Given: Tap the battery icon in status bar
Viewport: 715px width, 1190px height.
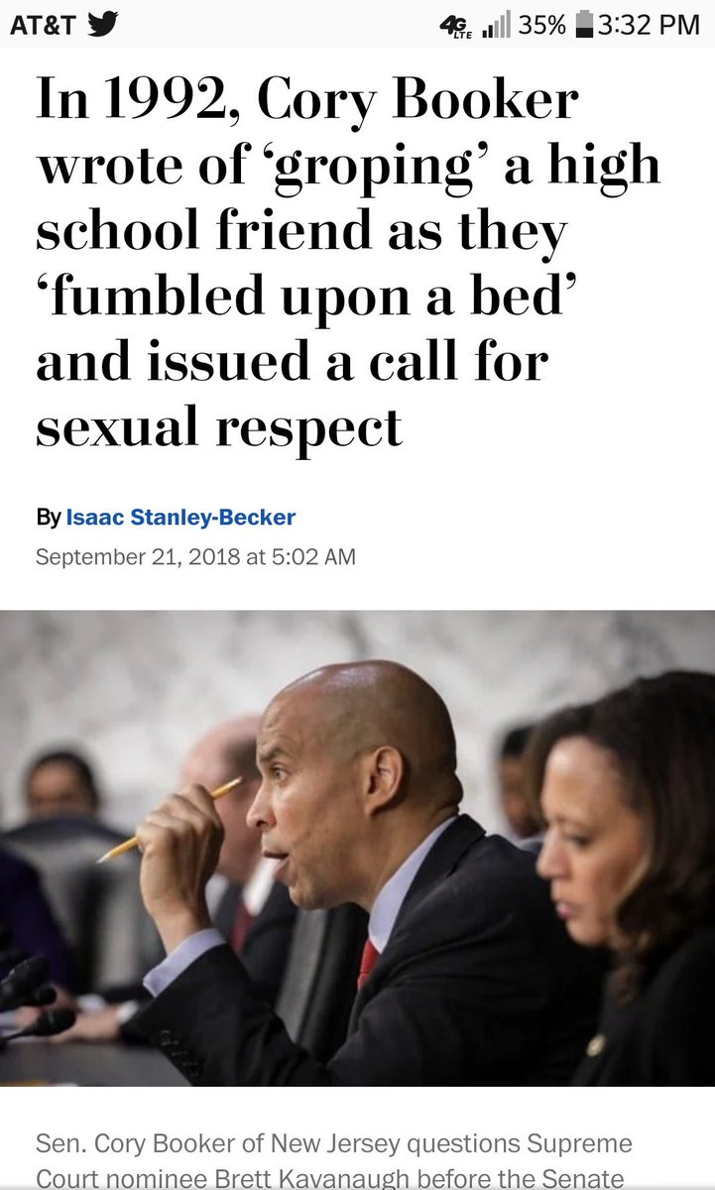Looking at the screenshot, I should point(584,25).
